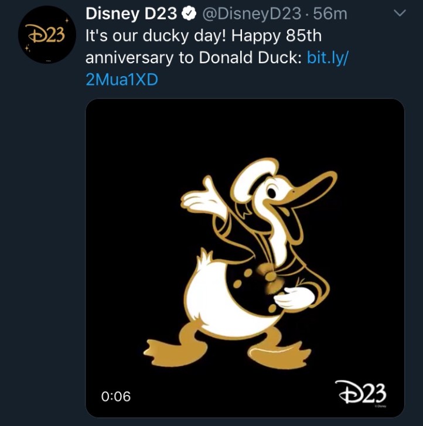Click the "Happy 85th" tweet text
423x426 pixels.
277,36
